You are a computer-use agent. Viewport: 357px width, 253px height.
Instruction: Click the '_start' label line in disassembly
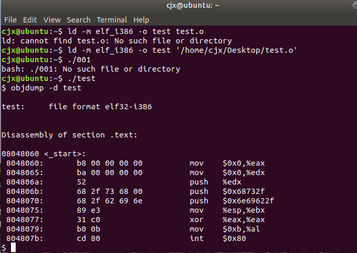[43, 154]
